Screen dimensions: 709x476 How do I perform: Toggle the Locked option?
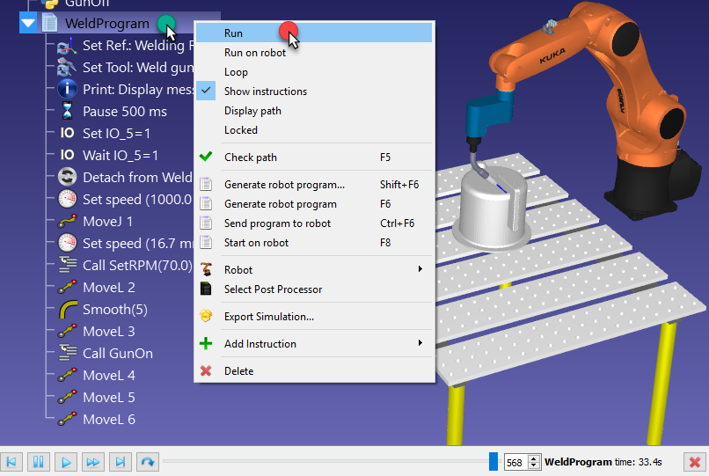click(x=241, y=130)
